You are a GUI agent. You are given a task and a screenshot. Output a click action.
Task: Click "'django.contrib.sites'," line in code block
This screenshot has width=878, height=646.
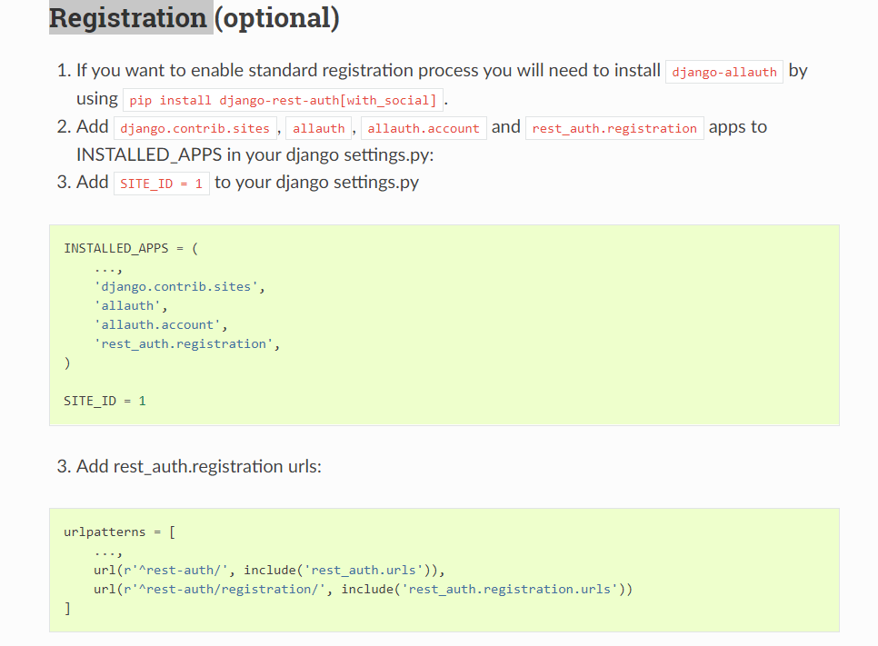pyautogui.click(x=179, y=286)
